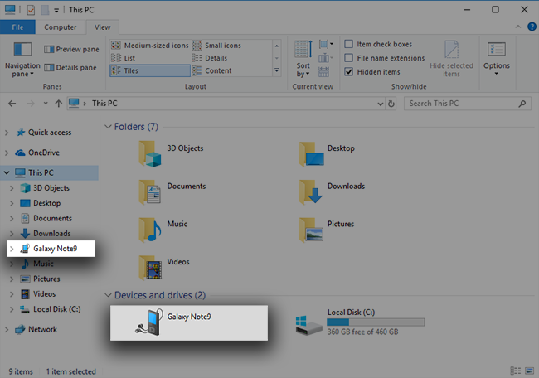Screen dimensions: 539x378
Task: Open the Videos folder tile
Action: 165,268
